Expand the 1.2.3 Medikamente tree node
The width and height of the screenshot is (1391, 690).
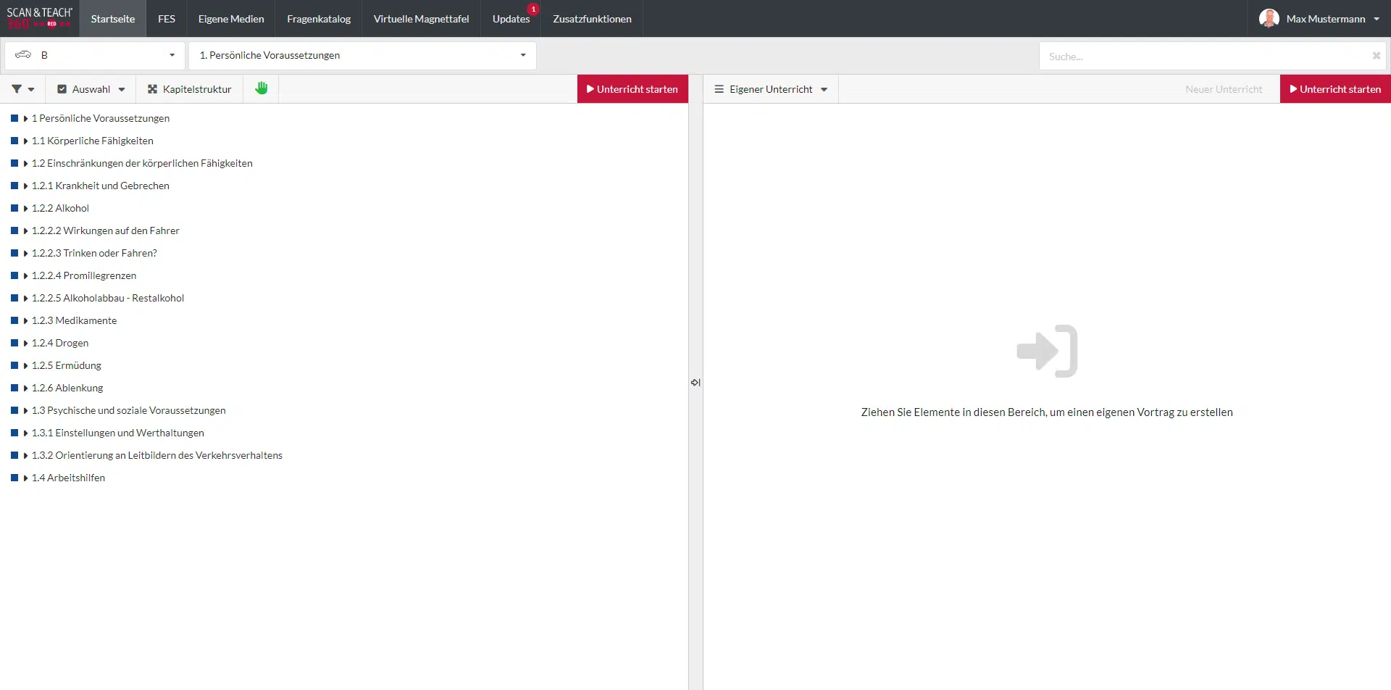[25, 320]
